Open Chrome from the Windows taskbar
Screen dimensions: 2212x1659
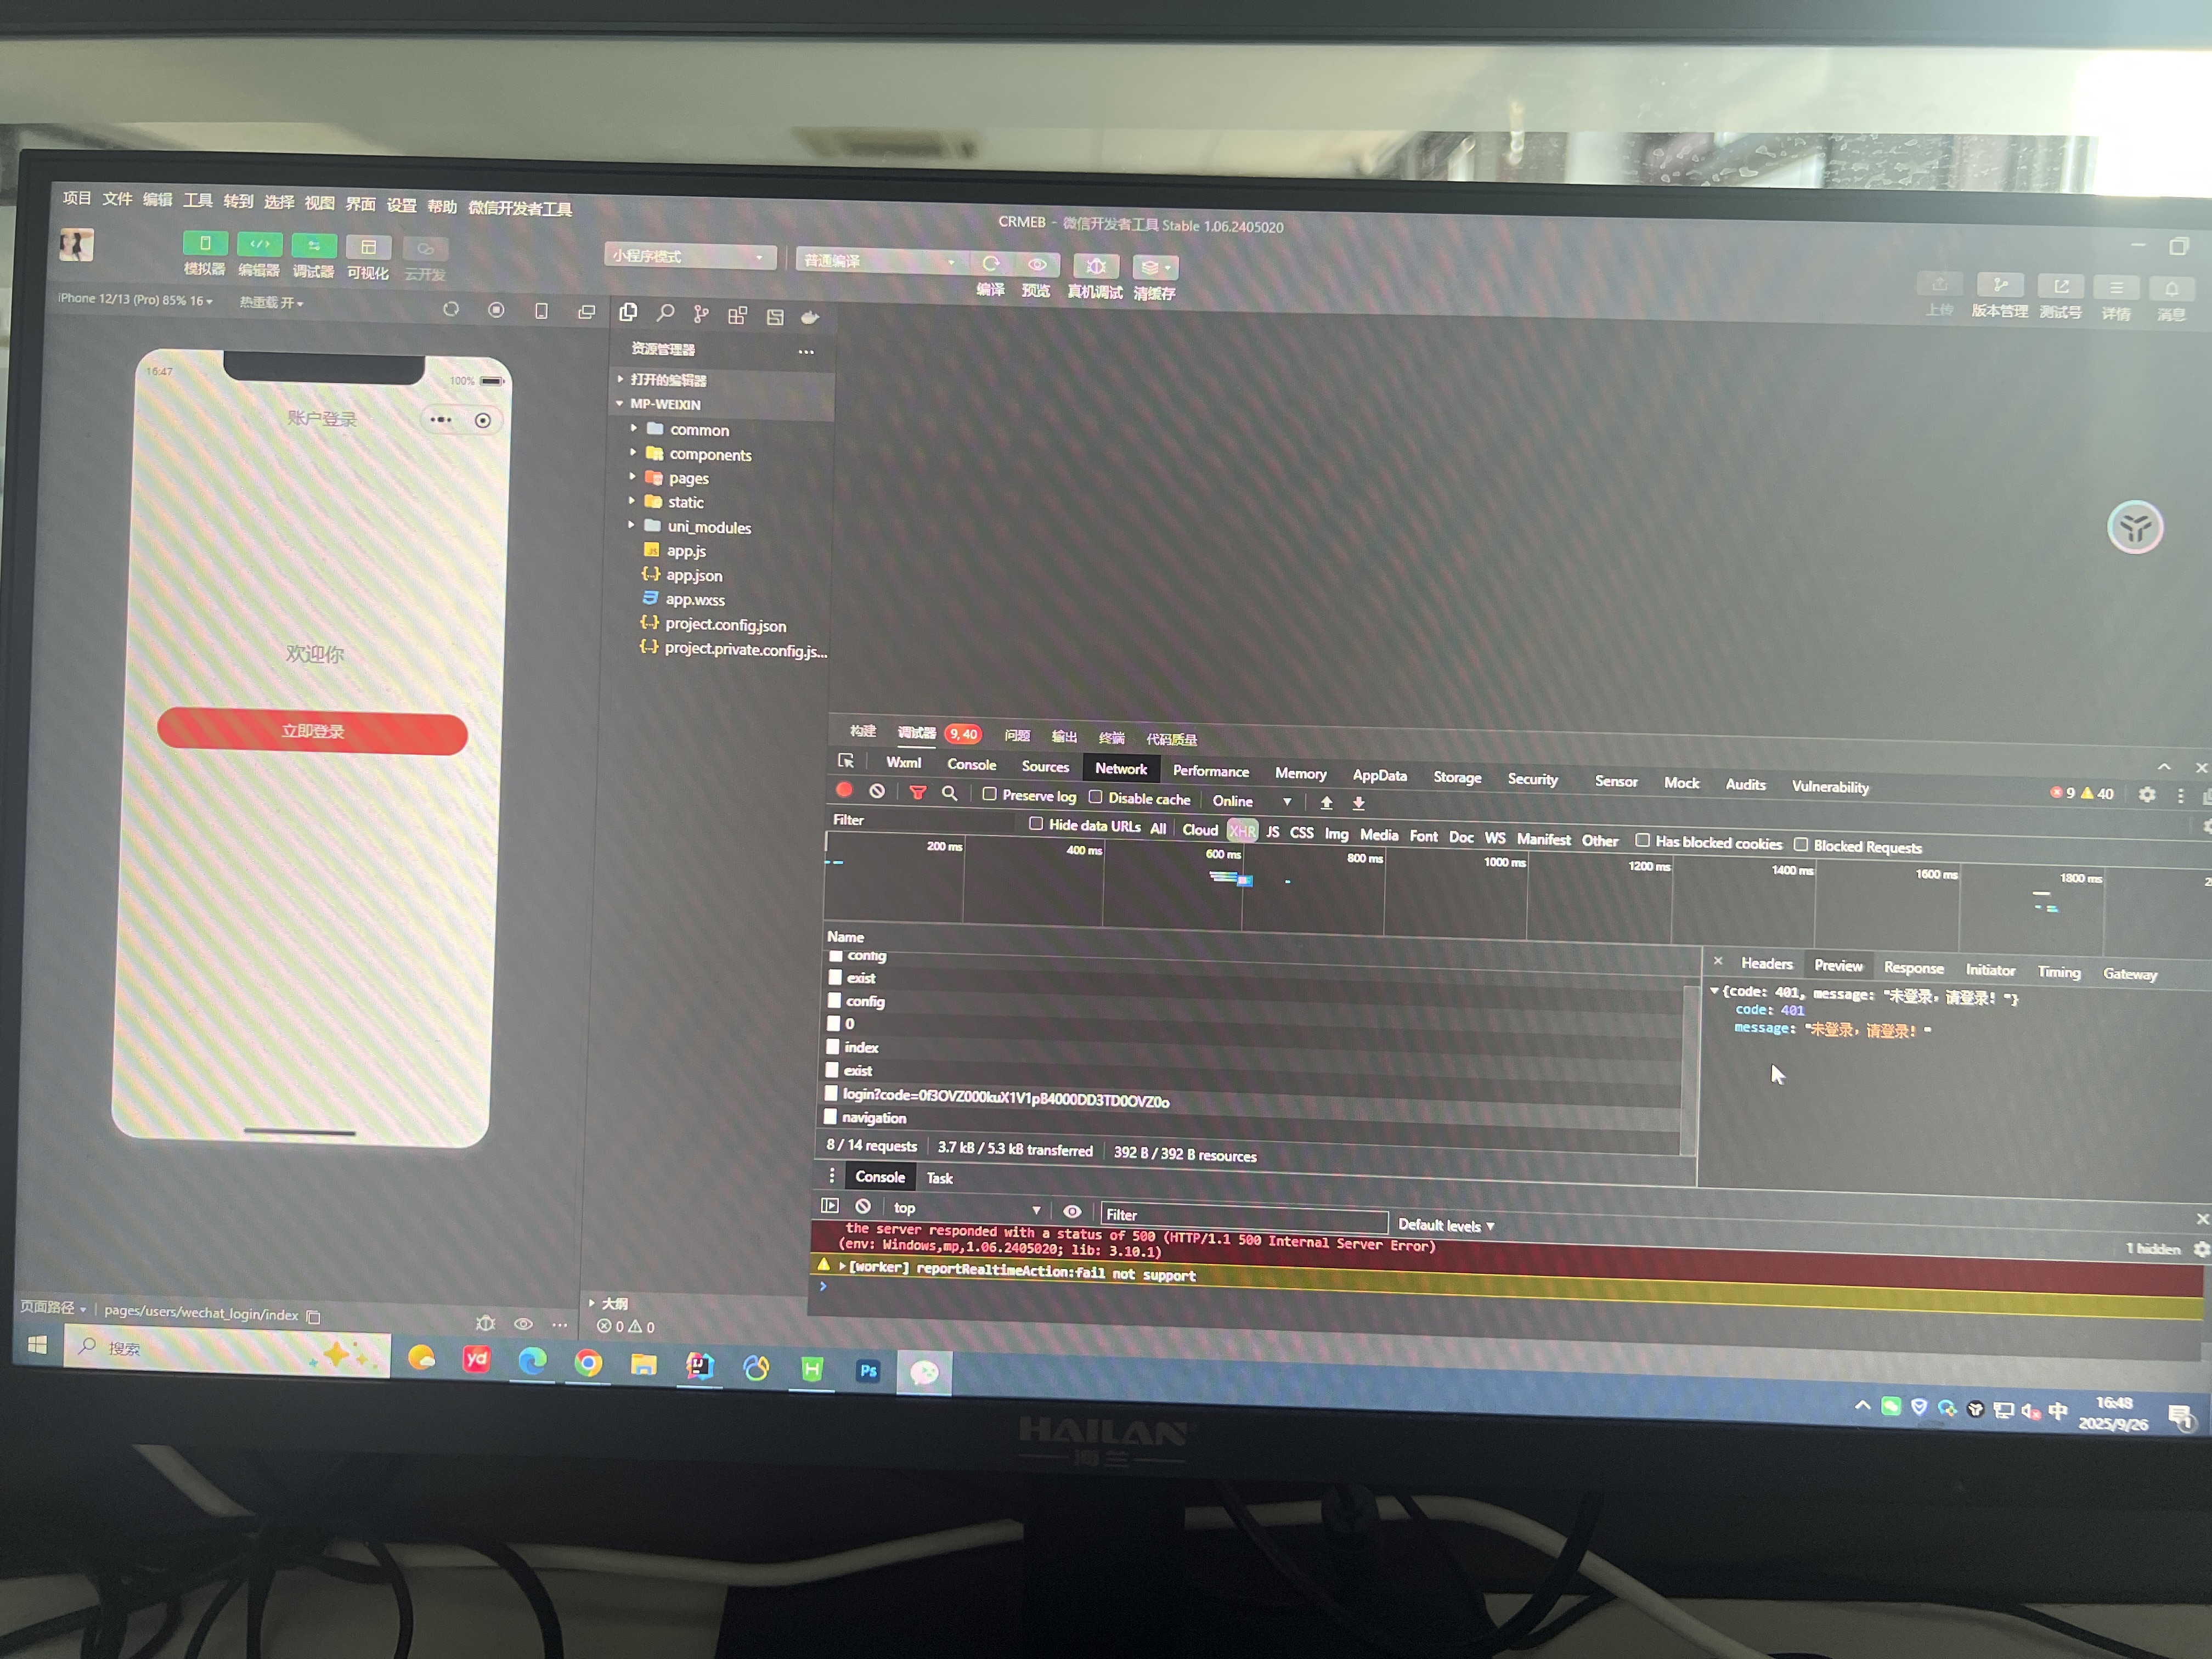coord(588,1363)
